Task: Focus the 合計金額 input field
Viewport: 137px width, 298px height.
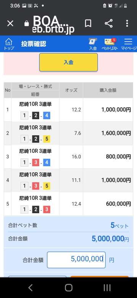Action: 76,260
